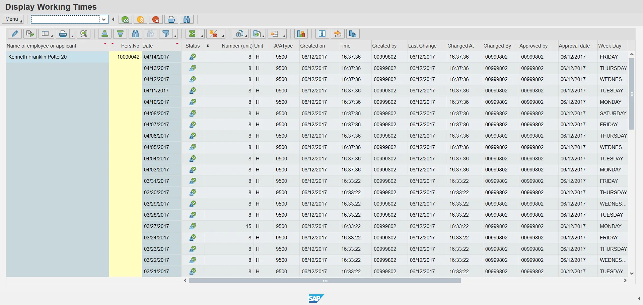643x305 pixels.
Task: Sort table in descending order
Action: (x=120, y=34)
